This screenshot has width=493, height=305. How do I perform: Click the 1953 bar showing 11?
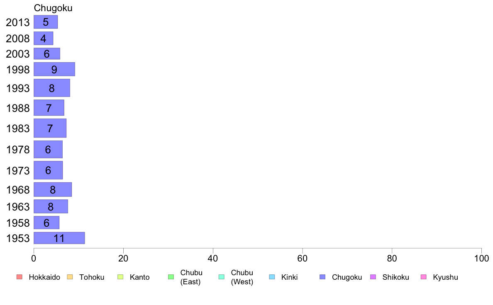pos(59,238)
